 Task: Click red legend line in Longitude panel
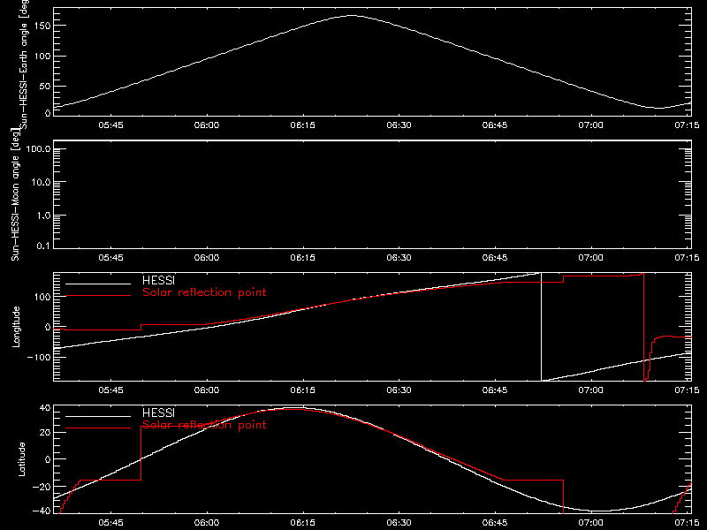click(x=98, y=296)
